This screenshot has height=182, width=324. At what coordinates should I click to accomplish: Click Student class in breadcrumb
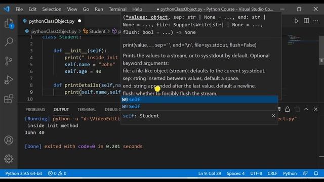(97, 31)
